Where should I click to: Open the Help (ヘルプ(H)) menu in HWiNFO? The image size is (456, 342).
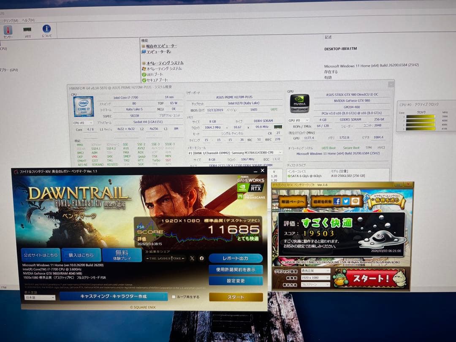29,20
